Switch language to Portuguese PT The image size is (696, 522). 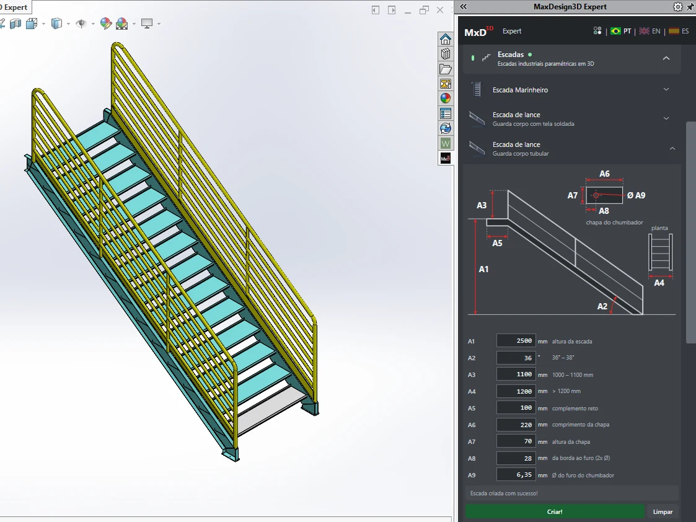[621, 31]
